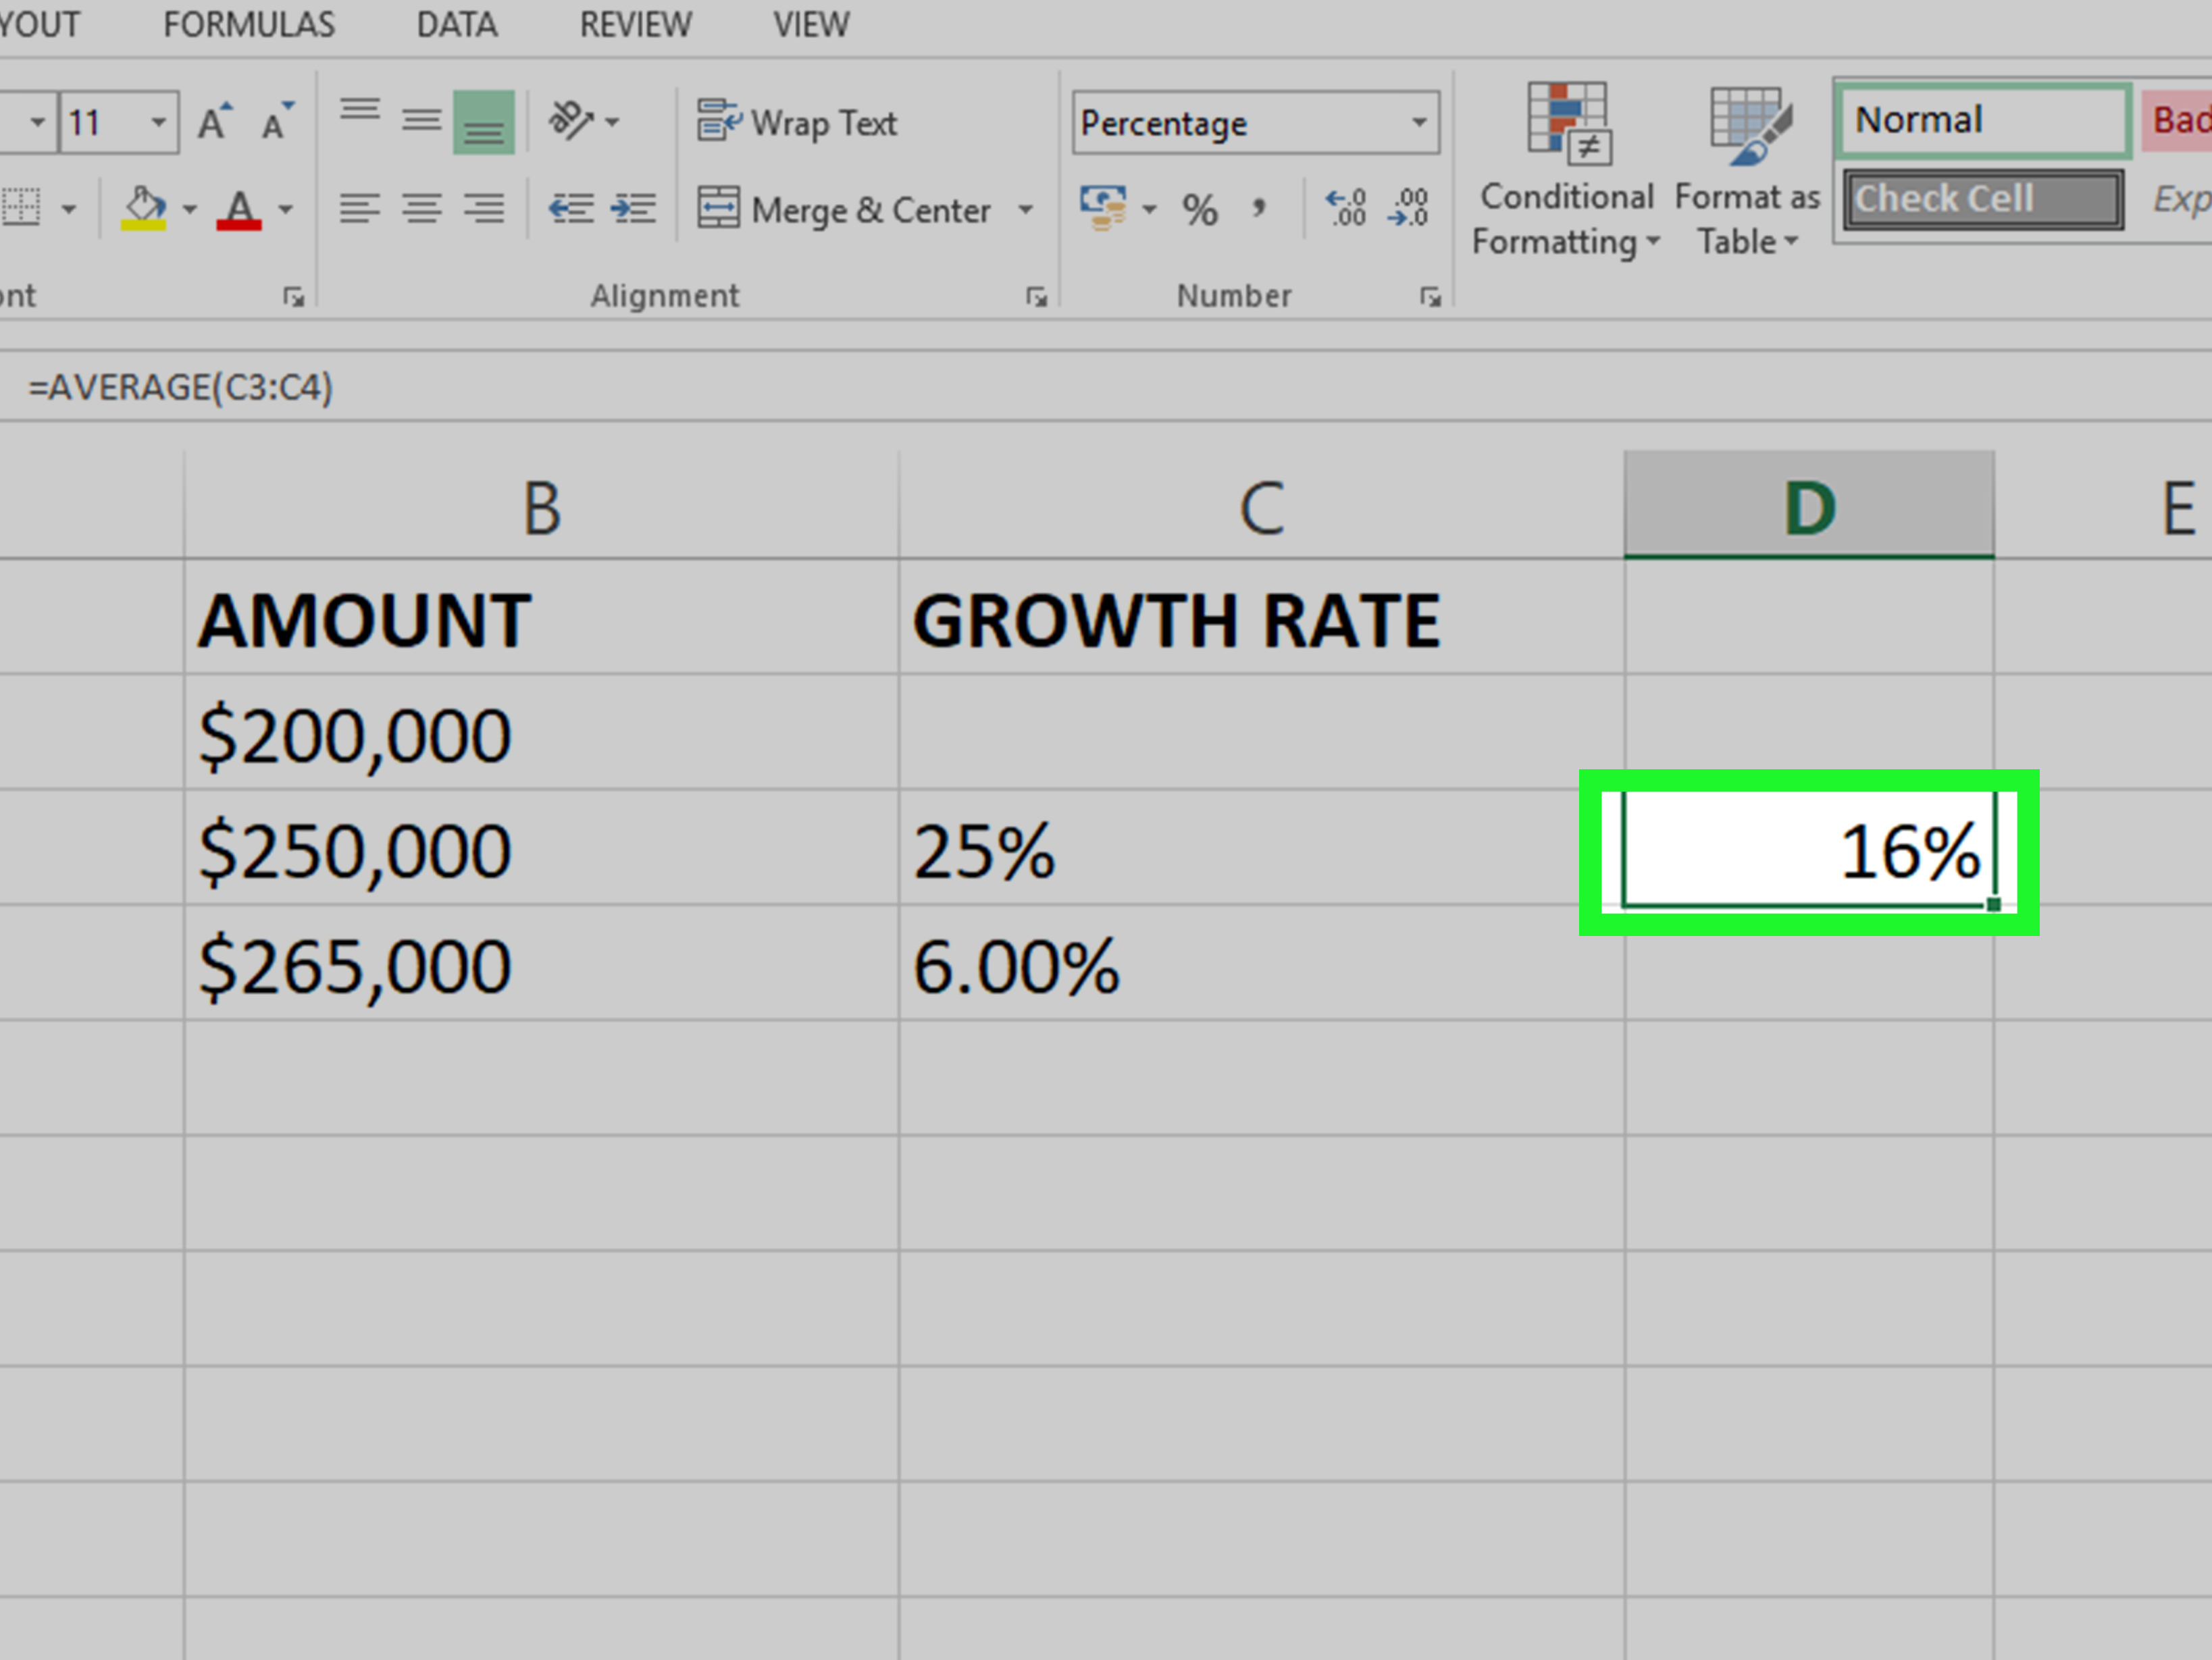
Task: Expand accounting format currency dropdown arrow
Action: (1149, 209)
